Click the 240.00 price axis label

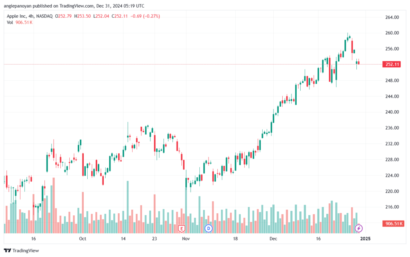[x=392, y=112]
